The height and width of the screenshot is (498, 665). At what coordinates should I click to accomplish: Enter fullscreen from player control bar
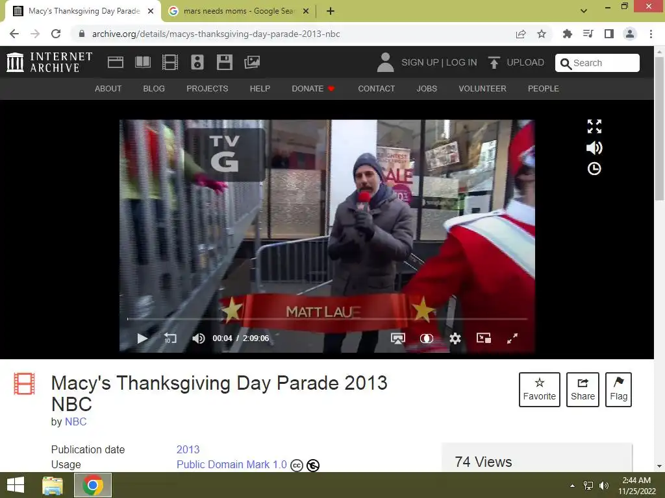pyautogui.click(x=512, y=338)
